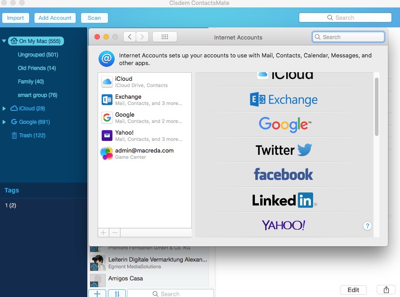Select the Old Friends group
400x297 pixels.
point(37,68)
